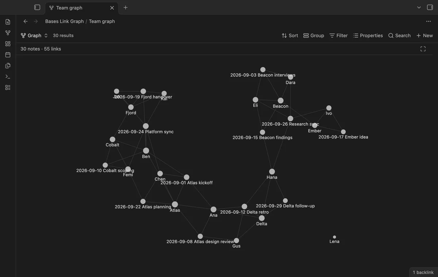Image resolution: width=438 pixels, height=277 pixels.
Task: Select the 2026-09-10 Cobalt scoping node
Action: pyautogui.click(x=105, y=165)
